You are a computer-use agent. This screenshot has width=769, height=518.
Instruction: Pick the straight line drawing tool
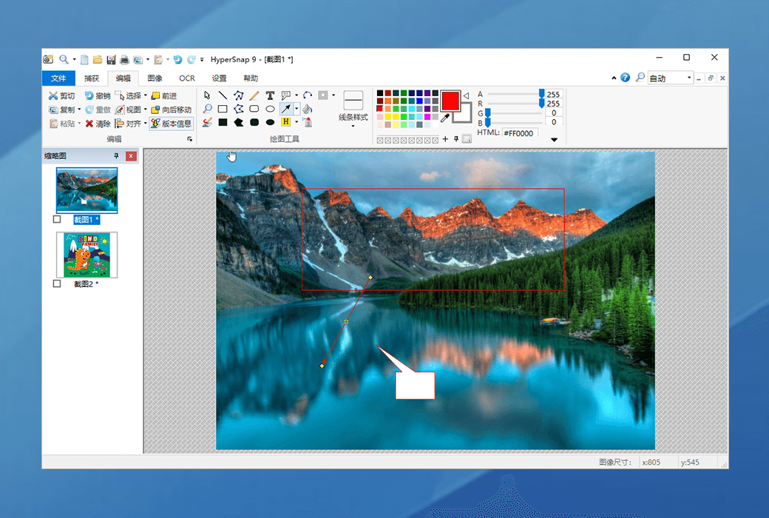[223, 95]
